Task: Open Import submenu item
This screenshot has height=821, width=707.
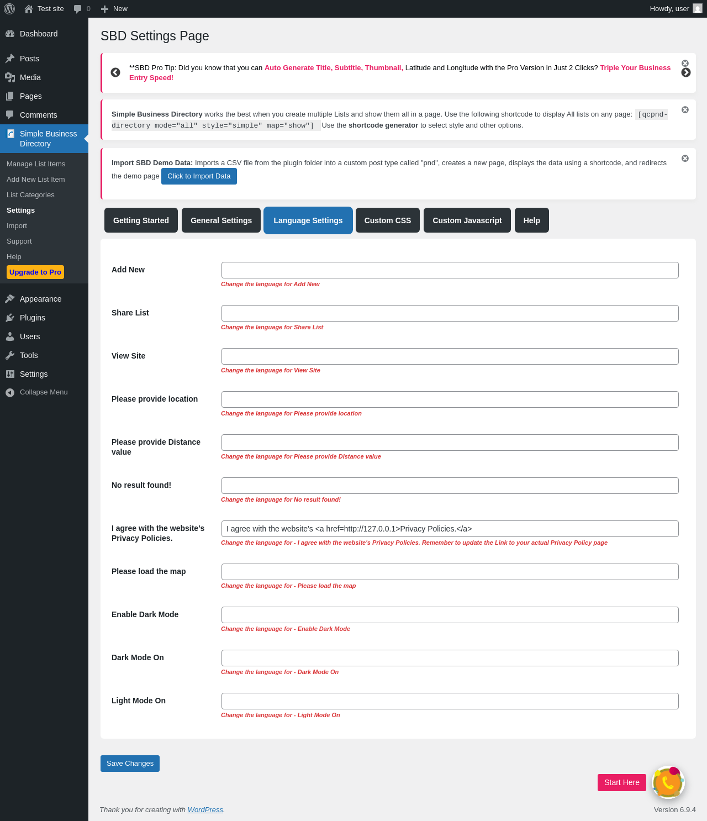Action: coord(17,226)
